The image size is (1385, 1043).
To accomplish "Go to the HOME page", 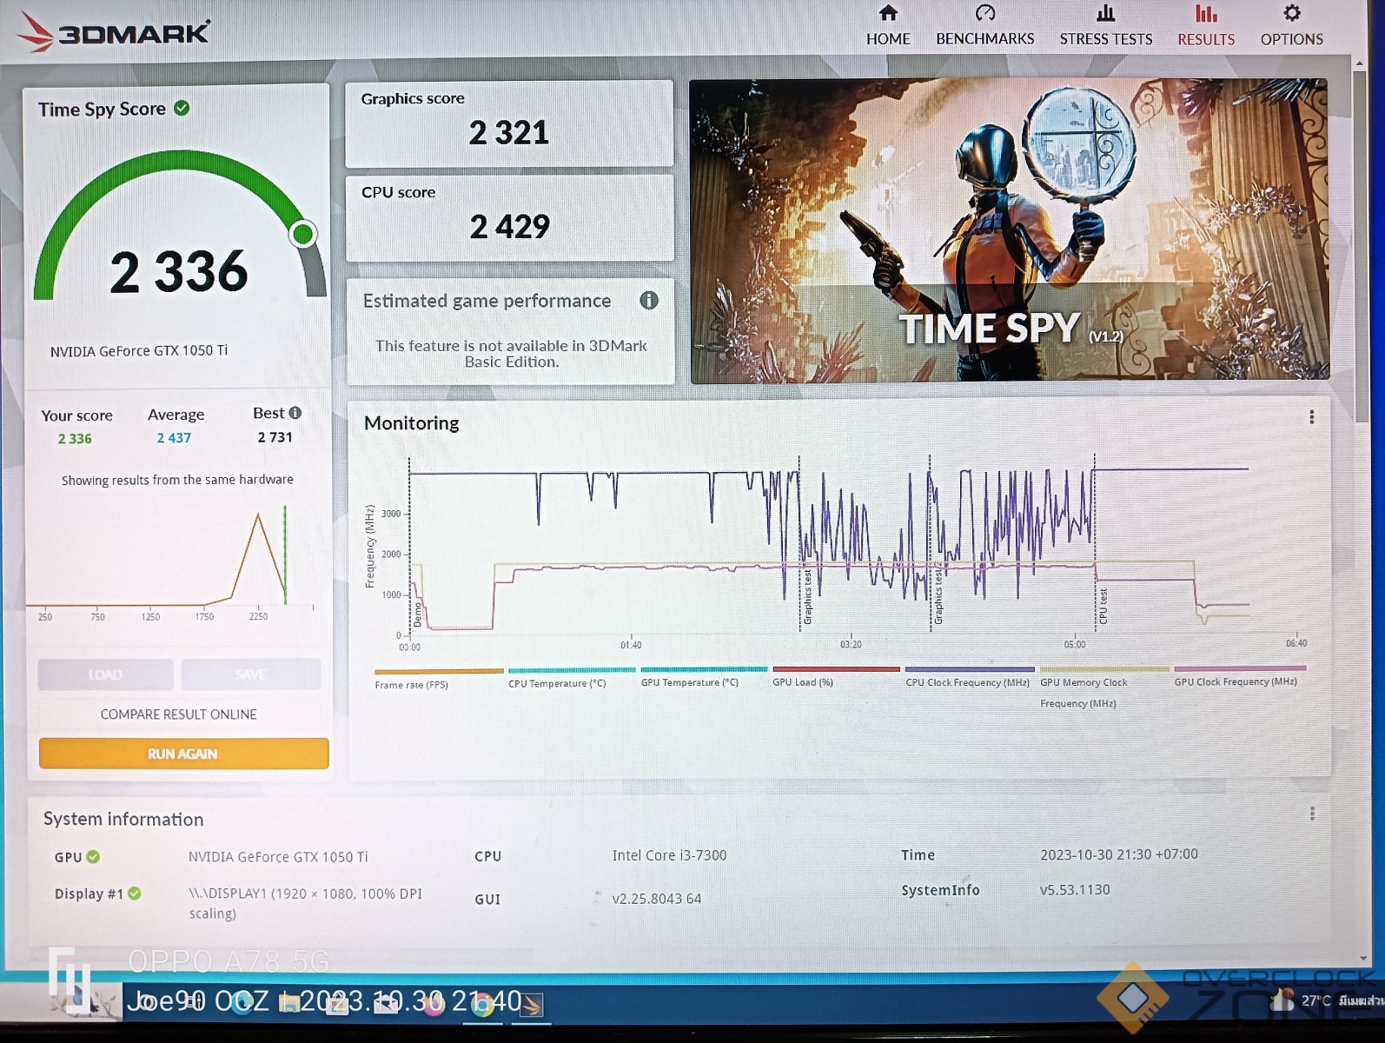I will click(888, 26).
